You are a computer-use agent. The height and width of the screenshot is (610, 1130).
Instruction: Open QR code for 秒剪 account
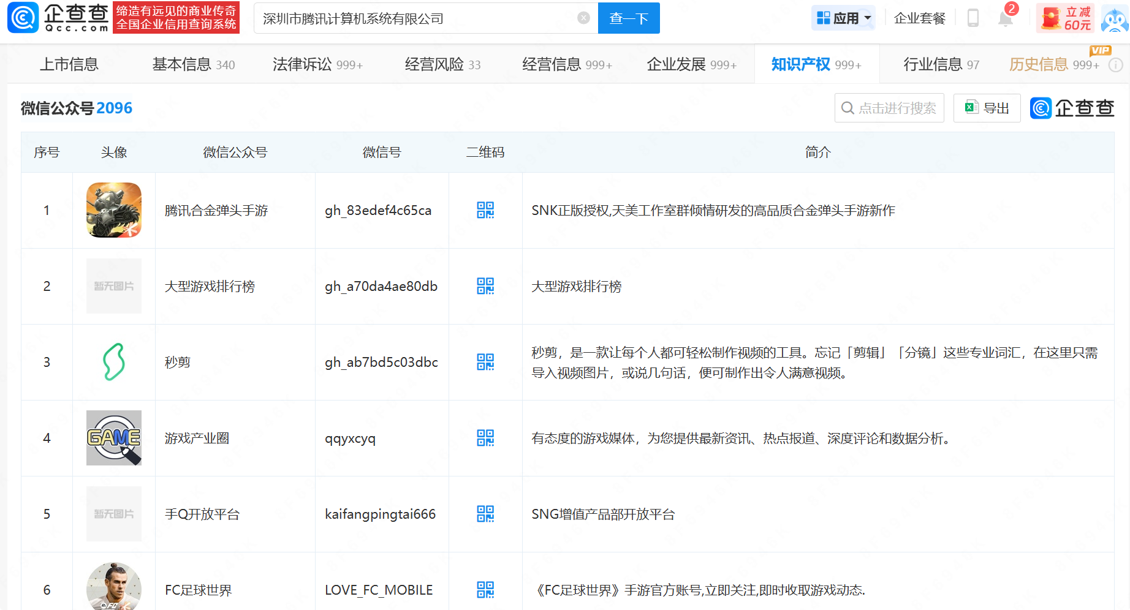coord(485,362)
